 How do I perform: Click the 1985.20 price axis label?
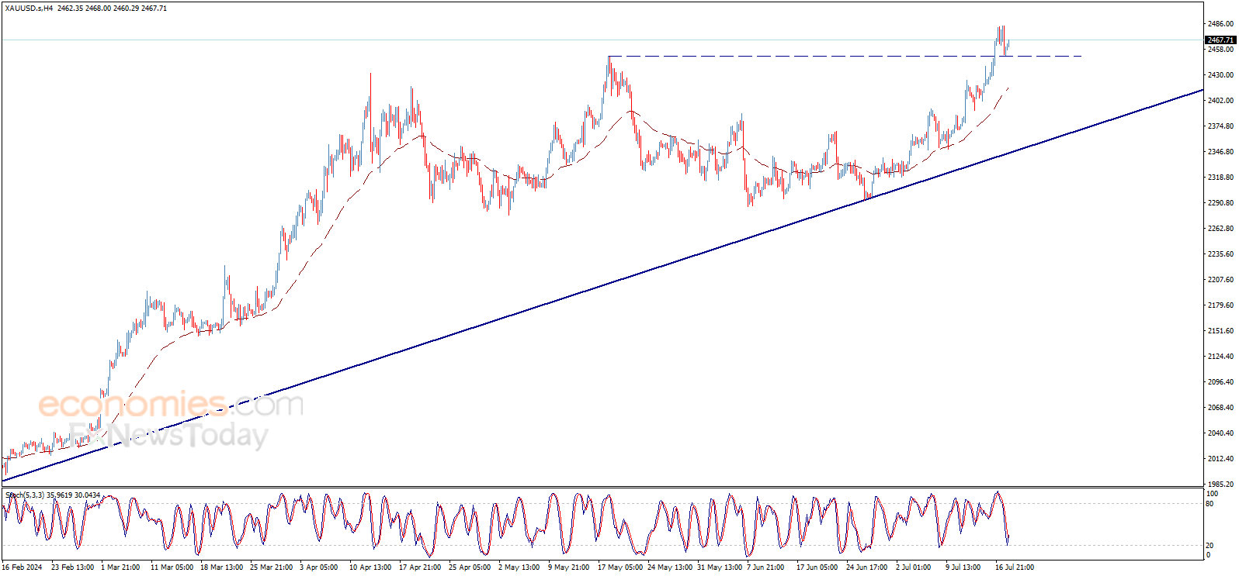[x=1220, y=485]
